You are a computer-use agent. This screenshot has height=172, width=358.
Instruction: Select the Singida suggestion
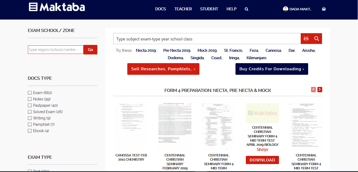pos(198,58)
